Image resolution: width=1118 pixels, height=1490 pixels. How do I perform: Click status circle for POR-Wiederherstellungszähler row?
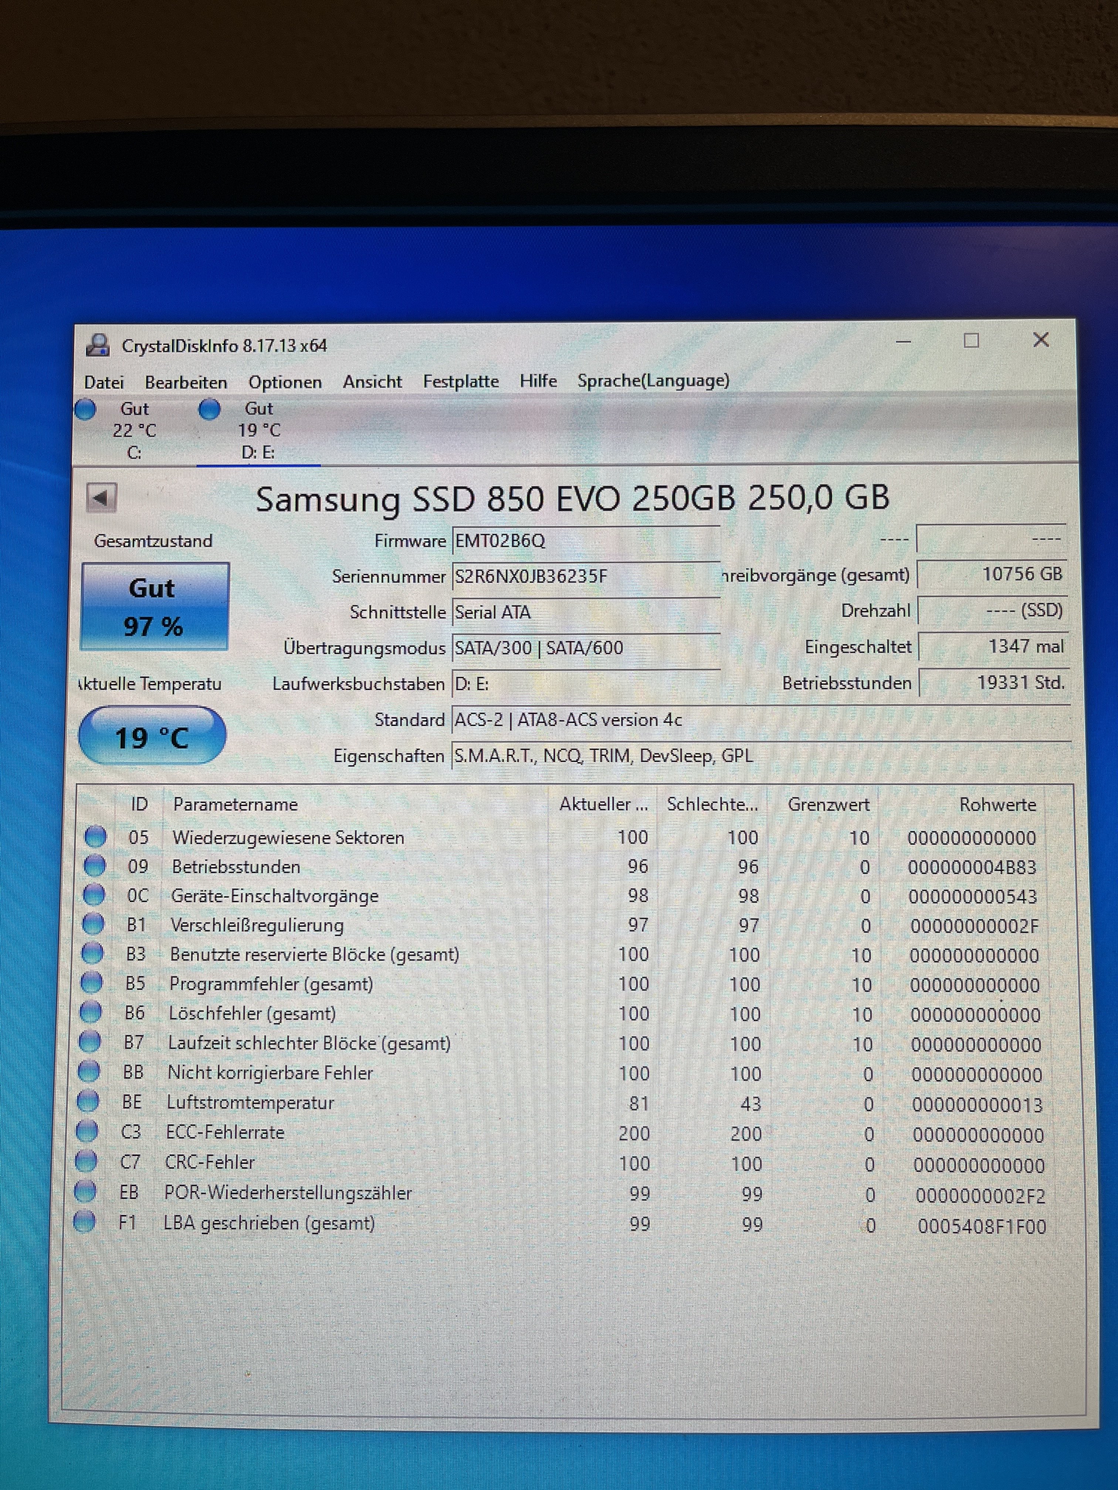[x=85, y=1192]
